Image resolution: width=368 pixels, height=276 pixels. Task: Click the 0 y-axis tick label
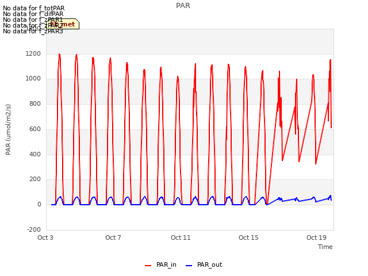[x=39, y=205]
